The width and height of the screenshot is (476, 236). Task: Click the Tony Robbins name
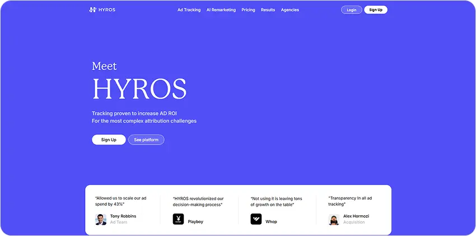pyautogui.click(x=123, y=216)
